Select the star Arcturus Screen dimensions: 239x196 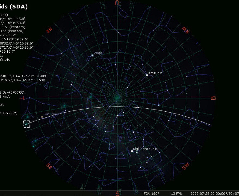tap(147, 75)
